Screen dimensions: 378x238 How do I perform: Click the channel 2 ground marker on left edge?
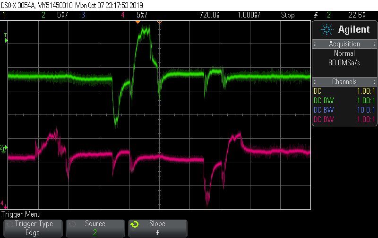coord(4,149)
